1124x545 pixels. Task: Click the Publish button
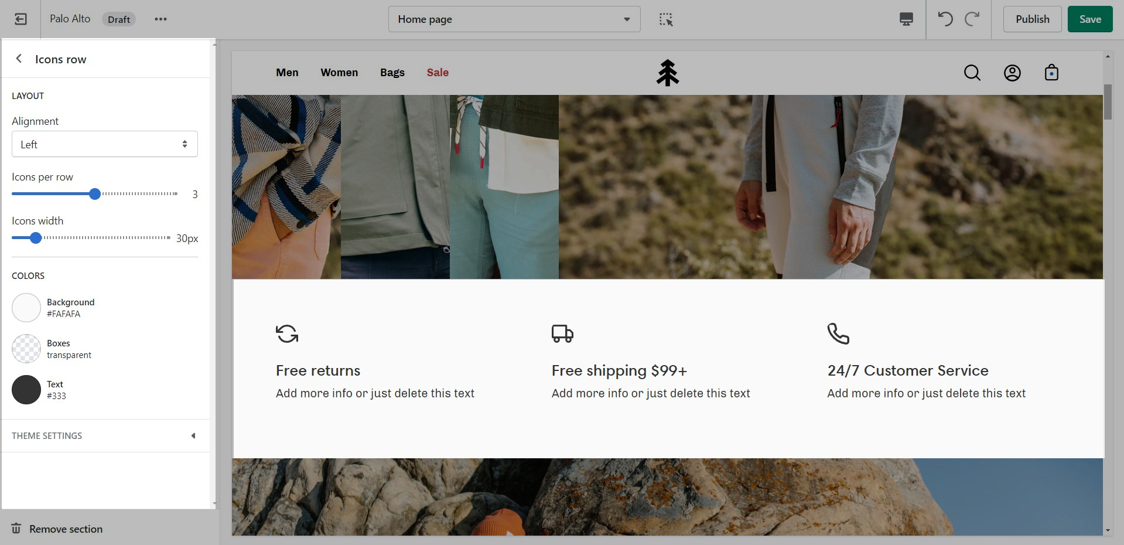coord(1032,19)
